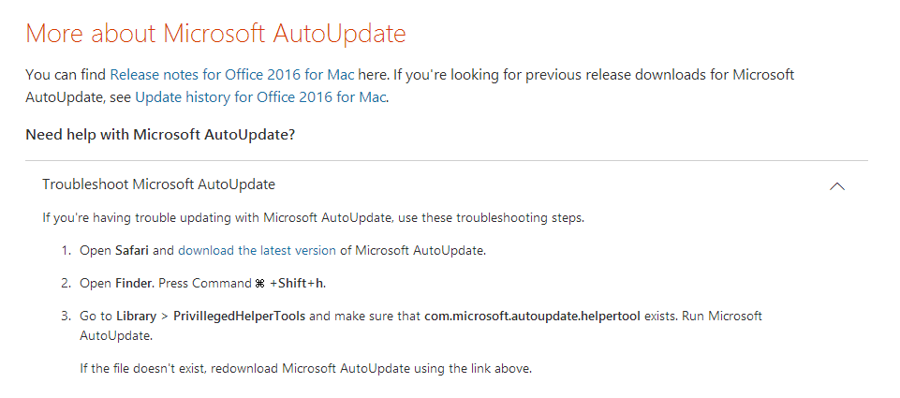Click the horizontal divider above the Troubleshoot section
The width and height of the screenshot is (900, 398).
coord(447,160)
